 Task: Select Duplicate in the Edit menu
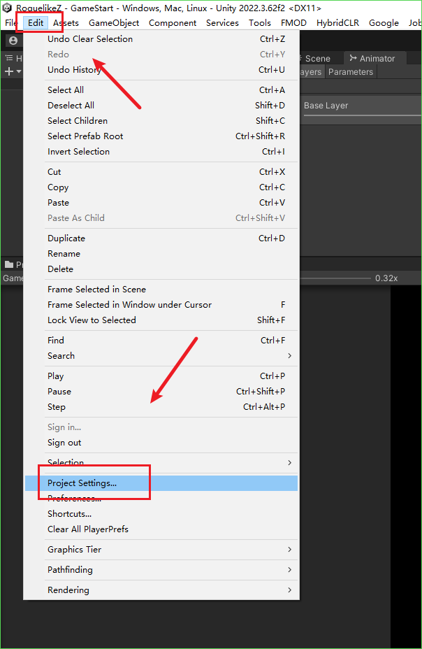pos(66,238)
